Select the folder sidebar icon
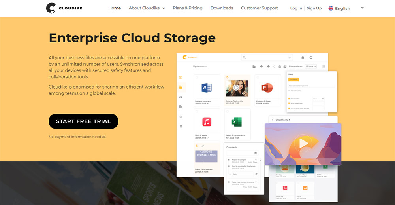 181,87
